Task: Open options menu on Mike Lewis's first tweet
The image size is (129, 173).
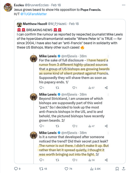Action: click(108, 56)
